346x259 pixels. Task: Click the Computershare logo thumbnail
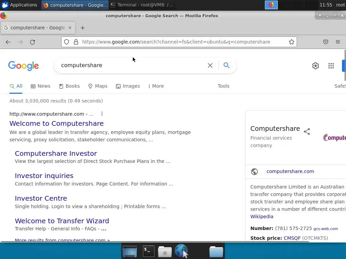tap(335, 138)
